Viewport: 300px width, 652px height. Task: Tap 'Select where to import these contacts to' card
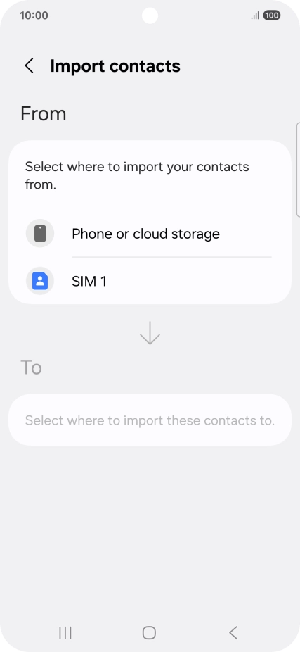150,420
